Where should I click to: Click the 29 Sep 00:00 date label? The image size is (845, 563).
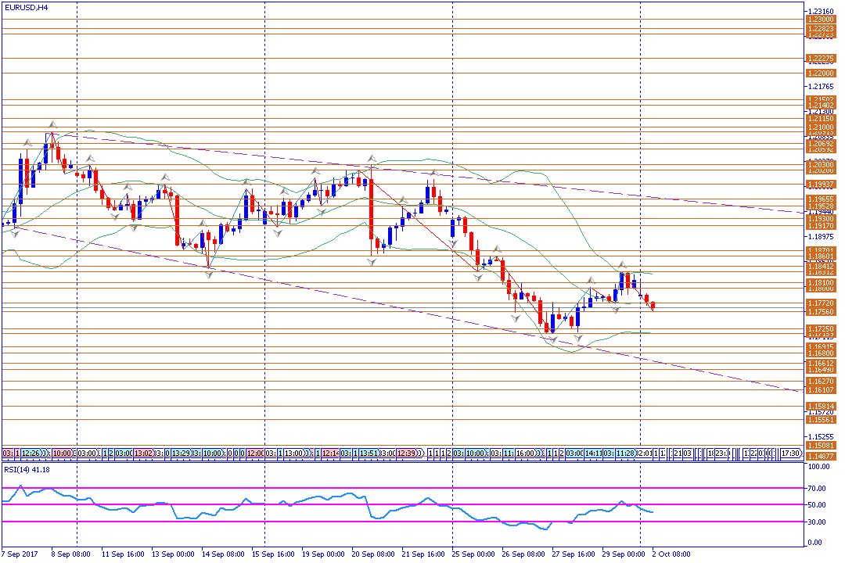click(x=624, y=554)
